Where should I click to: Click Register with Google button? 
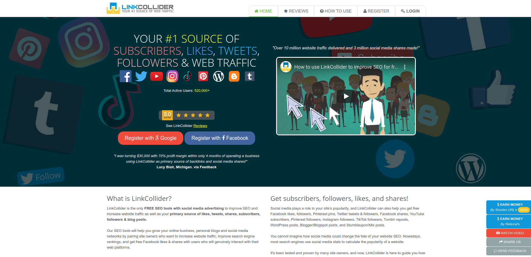coord(151,138)
